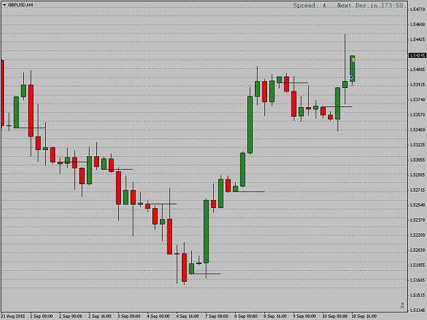Click price scale value 1.52715
Viewport: 427px width, 320px height.
click(x=417, y=190)
